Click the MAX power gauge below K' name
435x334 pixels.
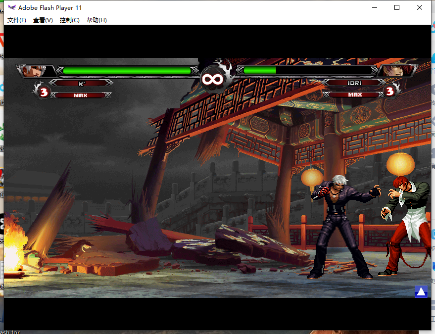pos(81,95)
